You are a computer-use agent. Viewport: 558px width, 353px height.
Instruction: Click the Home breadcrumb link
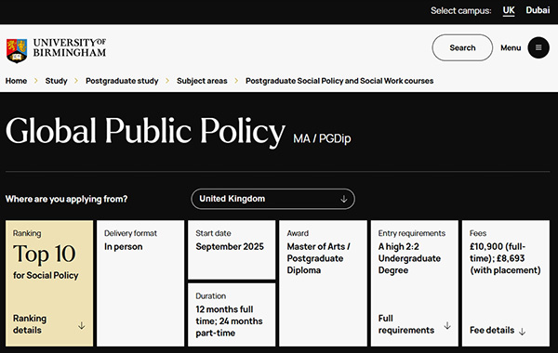click(x=16, y=81)
